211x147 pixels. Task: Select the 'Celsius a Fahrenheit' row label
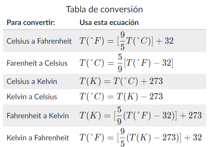coord(39,41)
